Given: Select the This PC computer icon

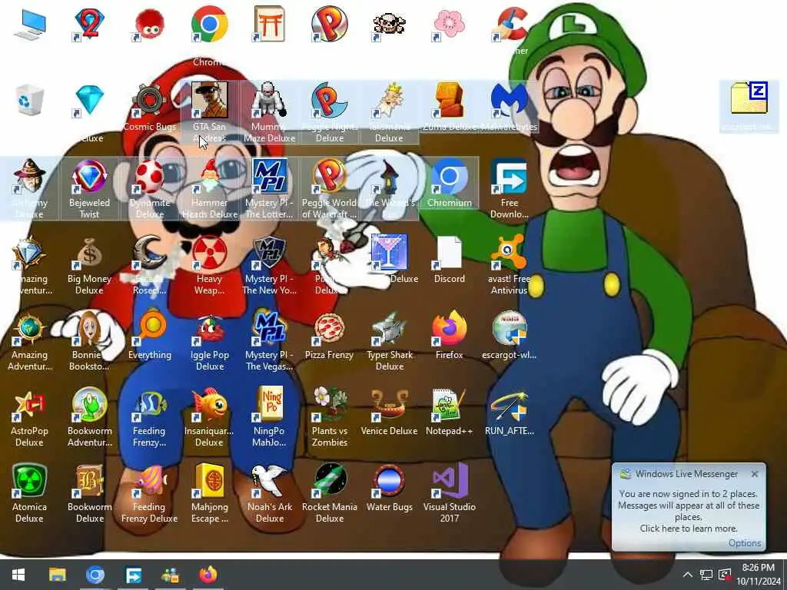Looking at the screenshot, I should pyautogui.click(x=29, y=24).
